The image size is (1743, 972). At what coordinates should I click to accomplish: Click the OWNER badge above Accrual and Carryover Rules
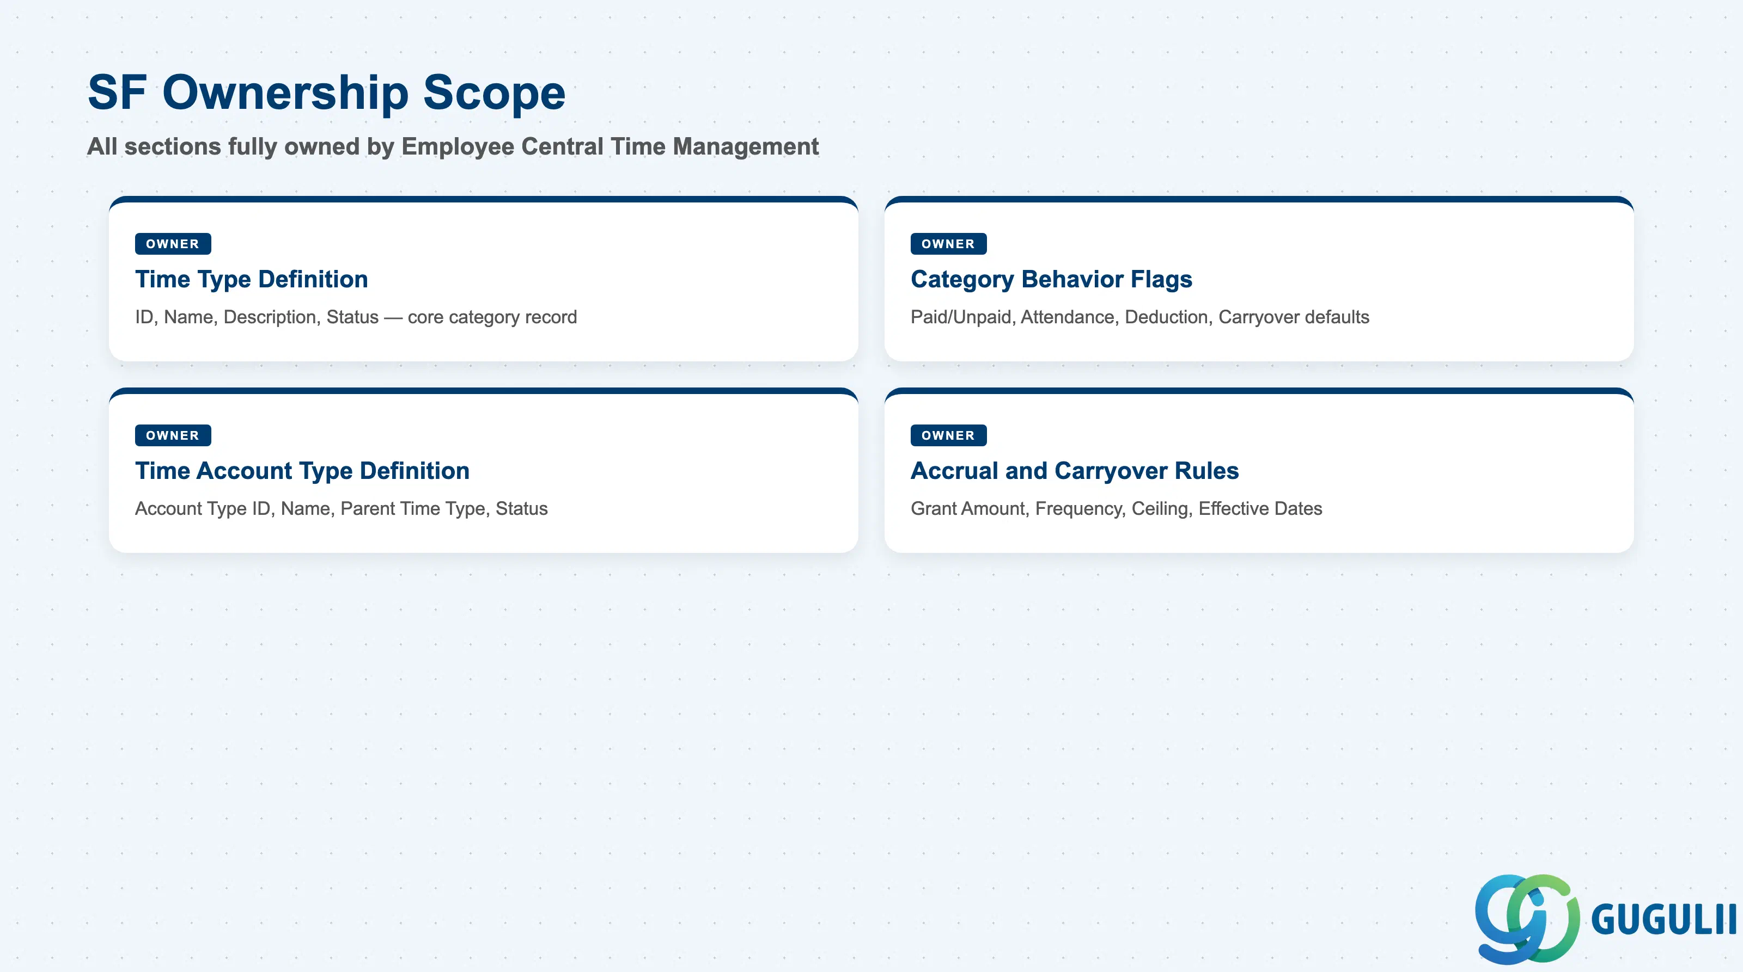click(949, 435)
